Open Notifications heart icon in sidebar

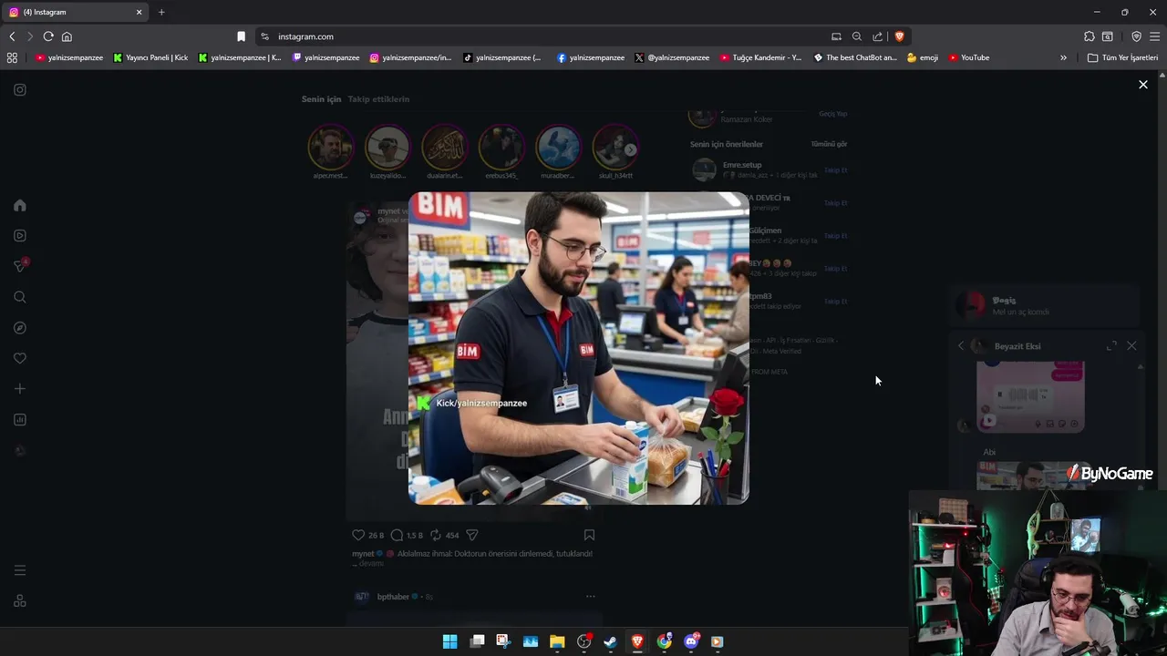pos(20,358)
